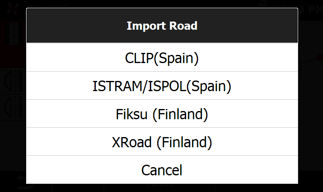Click the blue line on map
Screen dimensions: 323x192
click(x=308, y=61)
